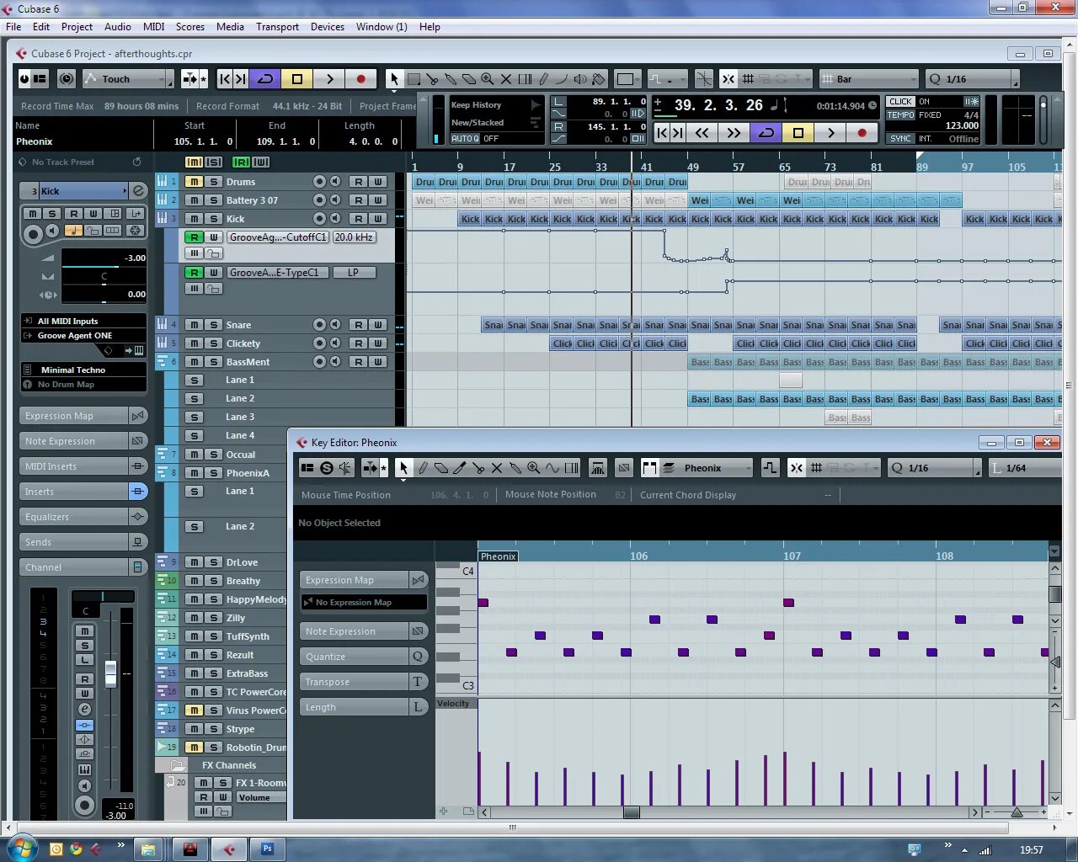Select the Glue tool in main toolbar
Viewport: 1078px width, 862px height.
(x=451, y=79)
